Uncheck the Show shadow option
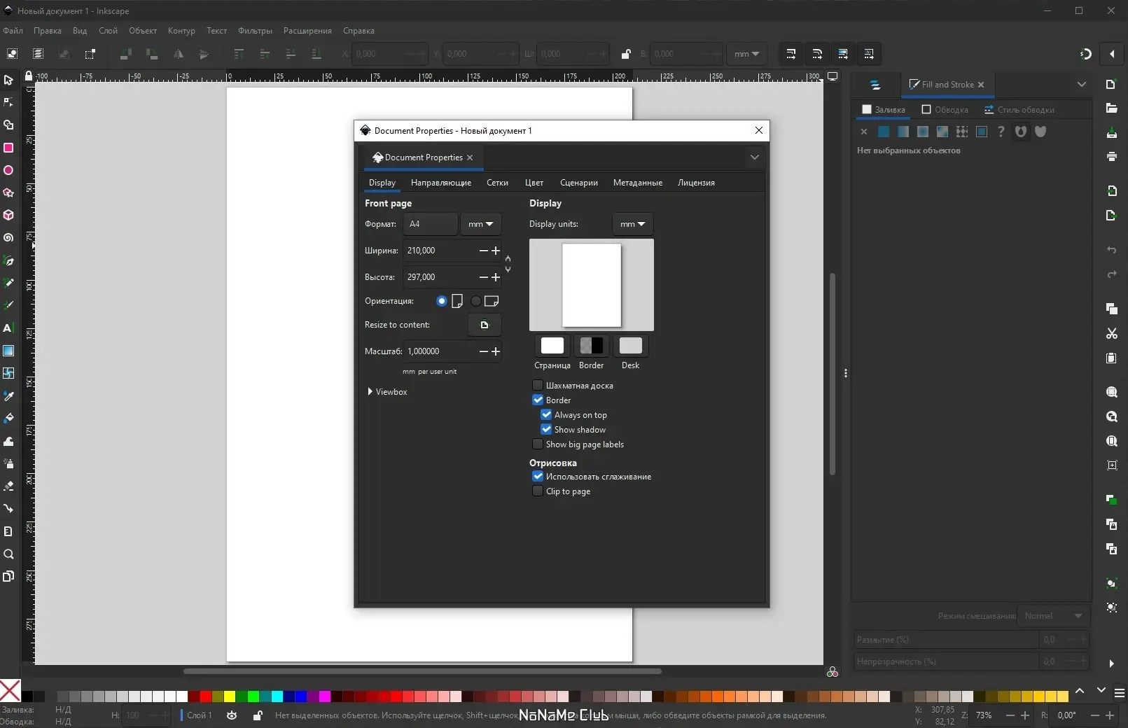This screenshot has height=728, width=1128. (x=546, y=430)
